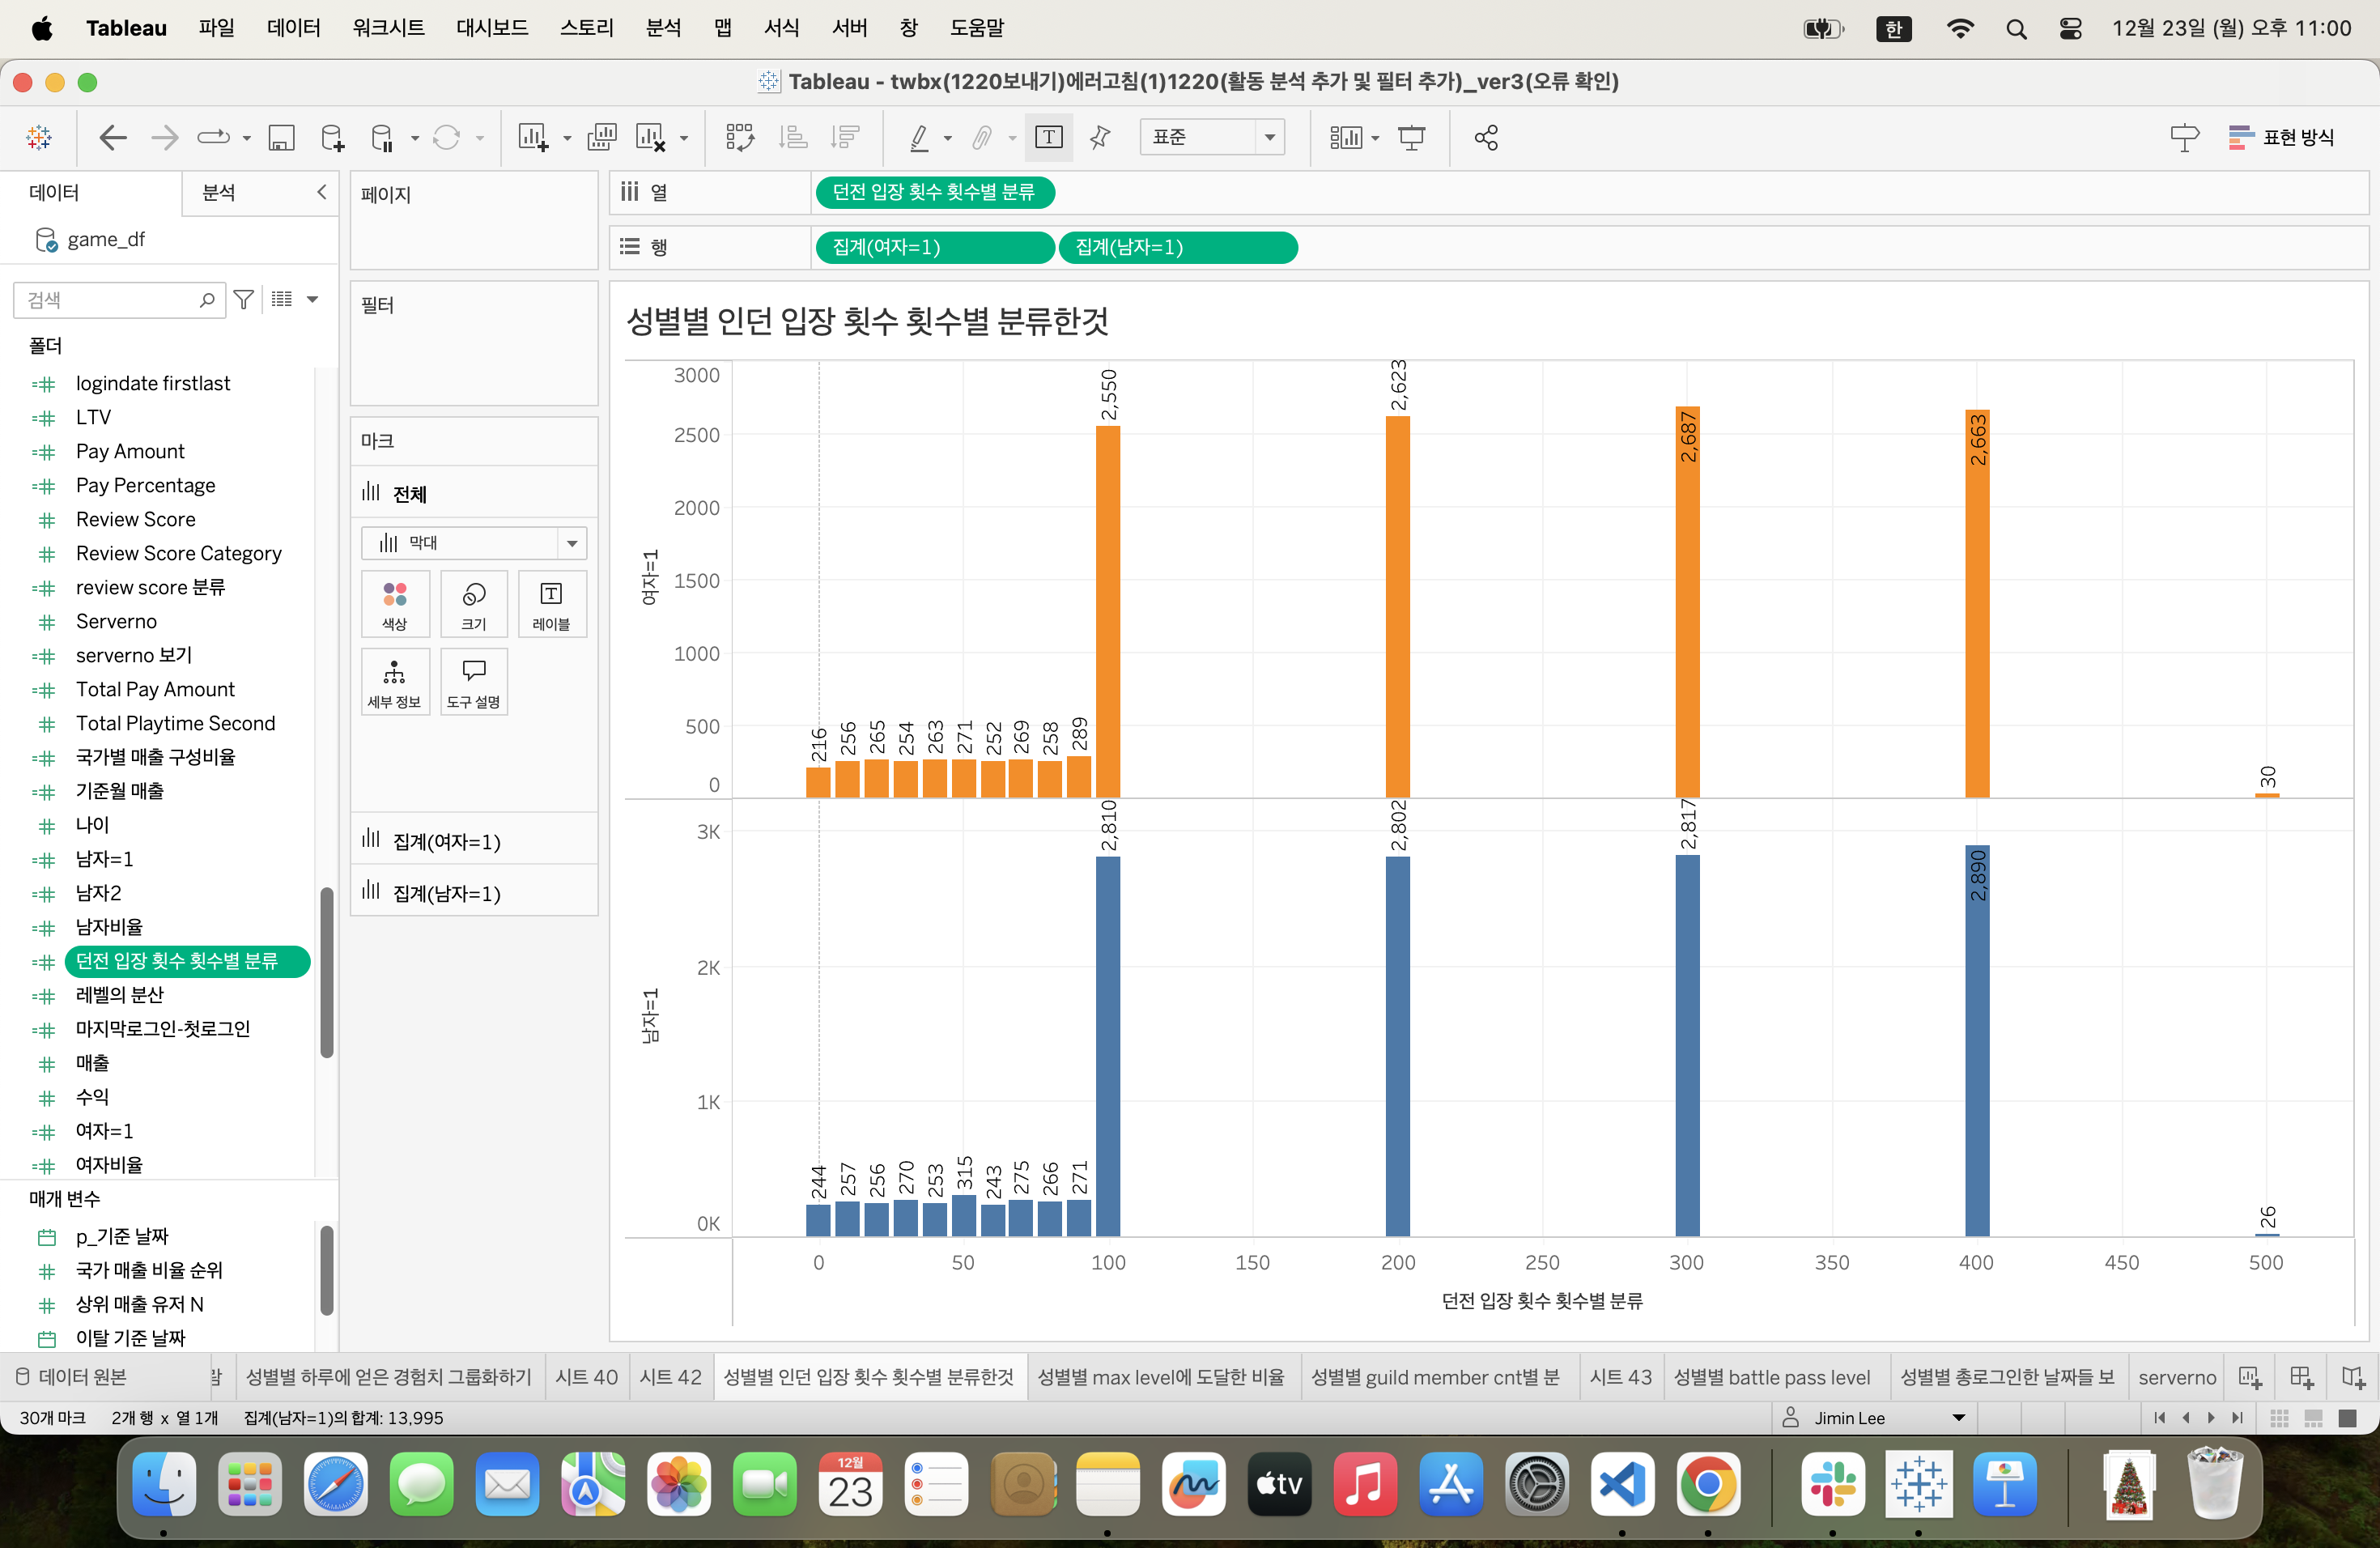Click the data guide icon
Viewport: 2380px width, 1548px height.
pos(2184,137)
